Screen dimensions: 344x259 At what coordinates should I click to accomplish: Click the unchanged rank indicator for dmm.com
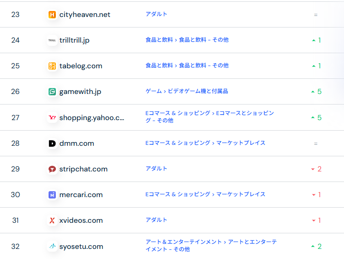pyautogui.click(x=316, y=144)
